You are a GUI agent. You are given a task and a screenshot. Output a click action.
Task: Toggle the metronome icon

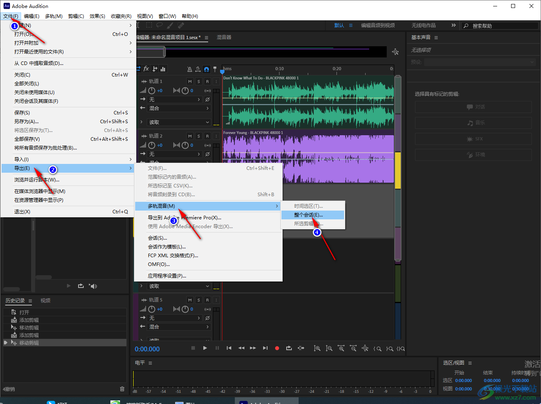(190, 69)
